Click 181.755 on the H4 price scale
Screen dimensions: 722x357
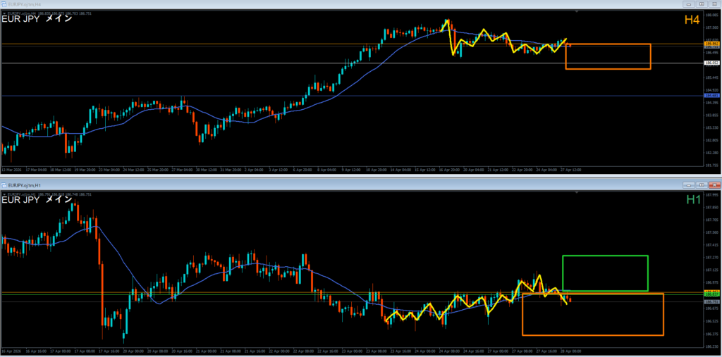pos(712,165)
